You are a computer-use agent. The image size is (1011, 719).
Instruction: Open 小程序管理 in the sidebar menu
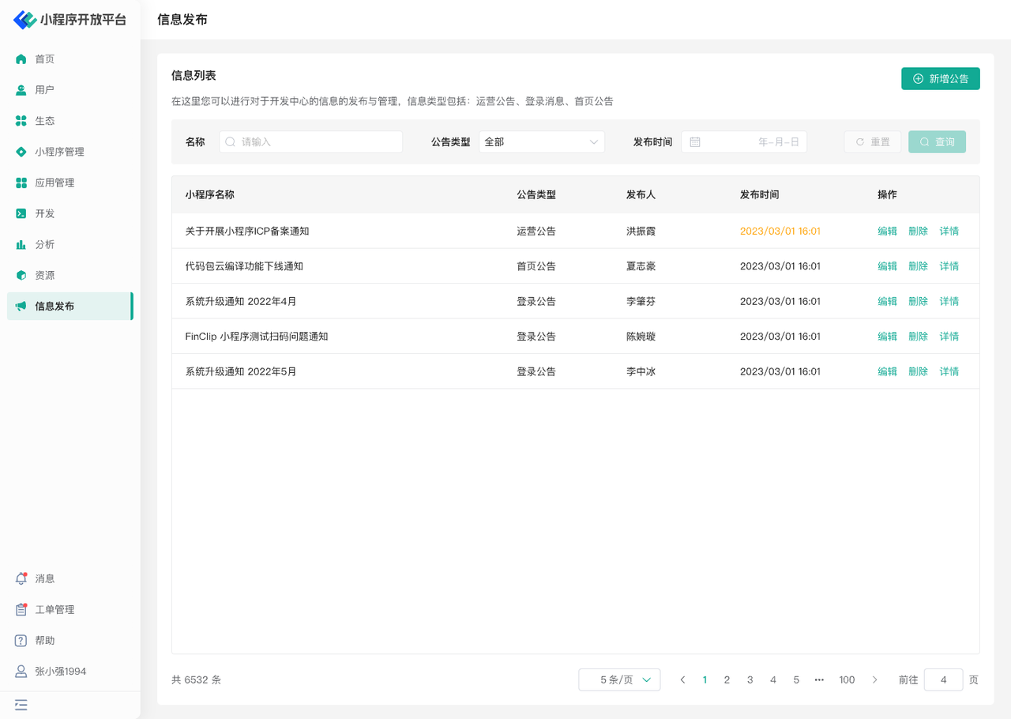(x=59, y=152)
